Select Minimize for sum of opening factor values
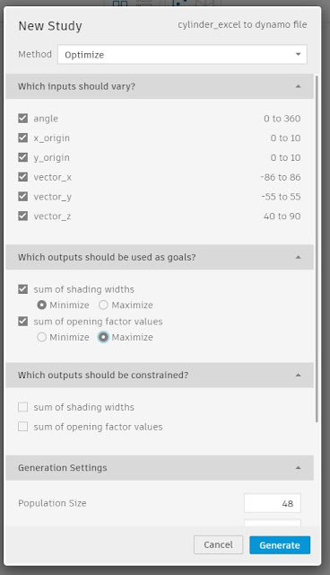Image resolution: width=330 pixels, height=575 pixels. point(41,338)
